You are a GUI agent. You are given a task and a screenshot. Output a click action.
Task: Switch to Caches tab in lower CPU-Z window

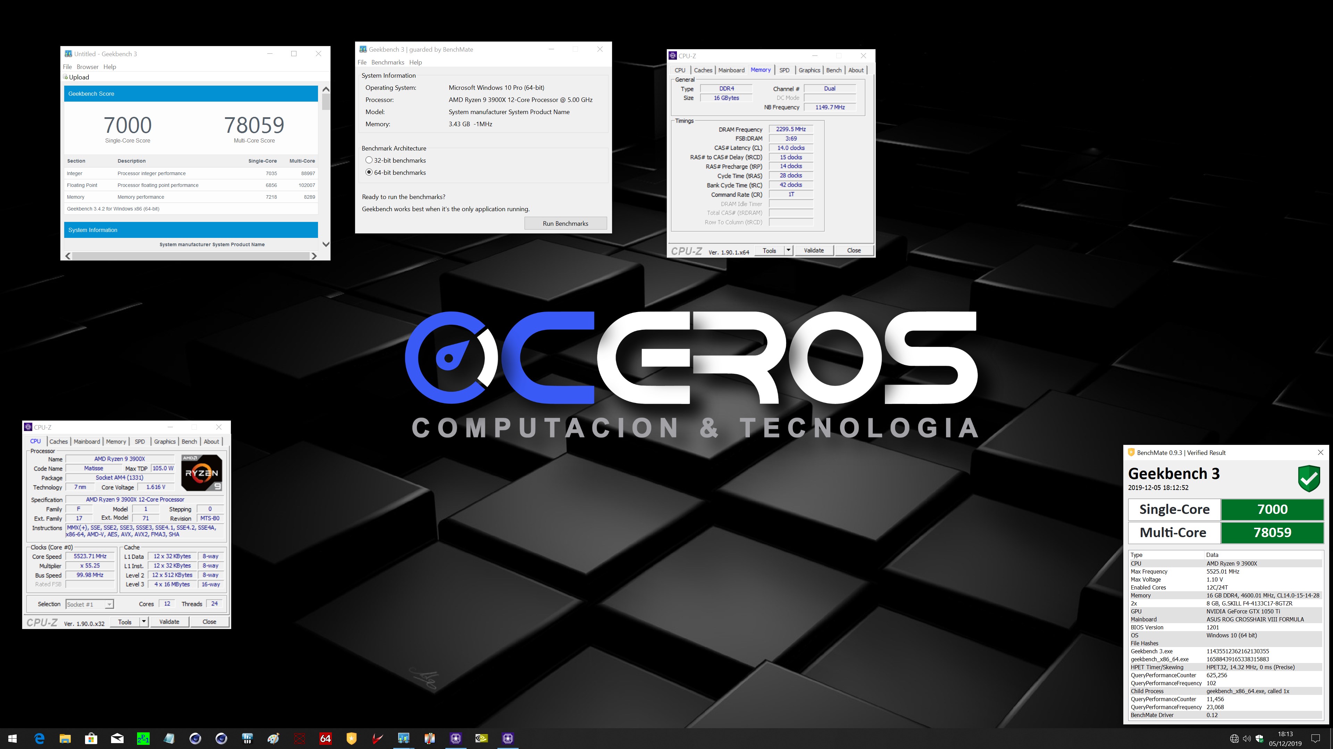click(x=58, y=441)
